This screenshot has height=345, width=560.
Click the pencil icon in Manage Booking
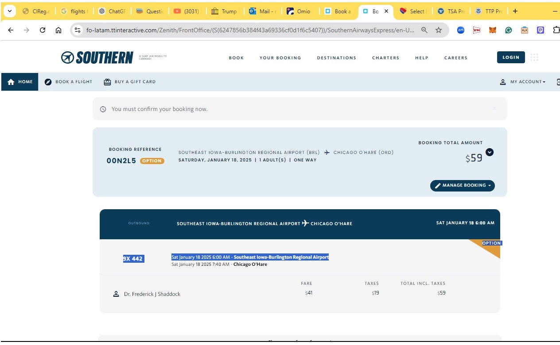tap(438, 186)
